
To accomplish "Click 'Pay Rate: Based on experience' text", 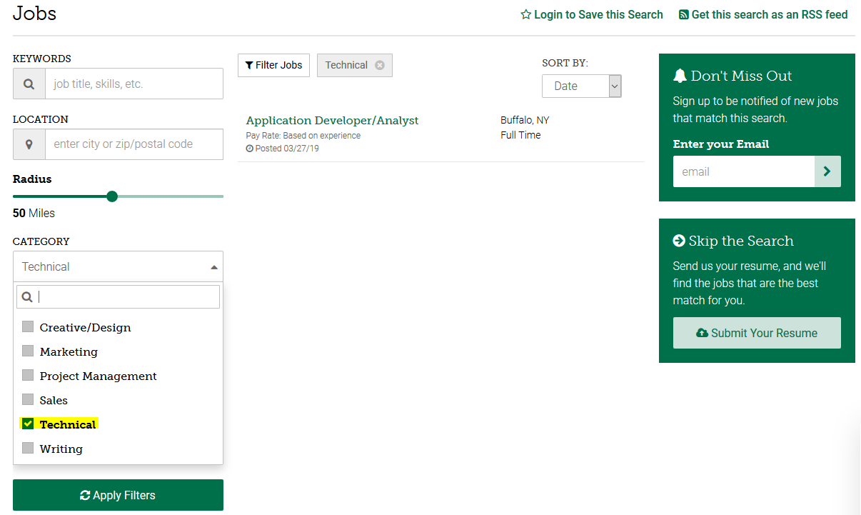I will point(303,136).
